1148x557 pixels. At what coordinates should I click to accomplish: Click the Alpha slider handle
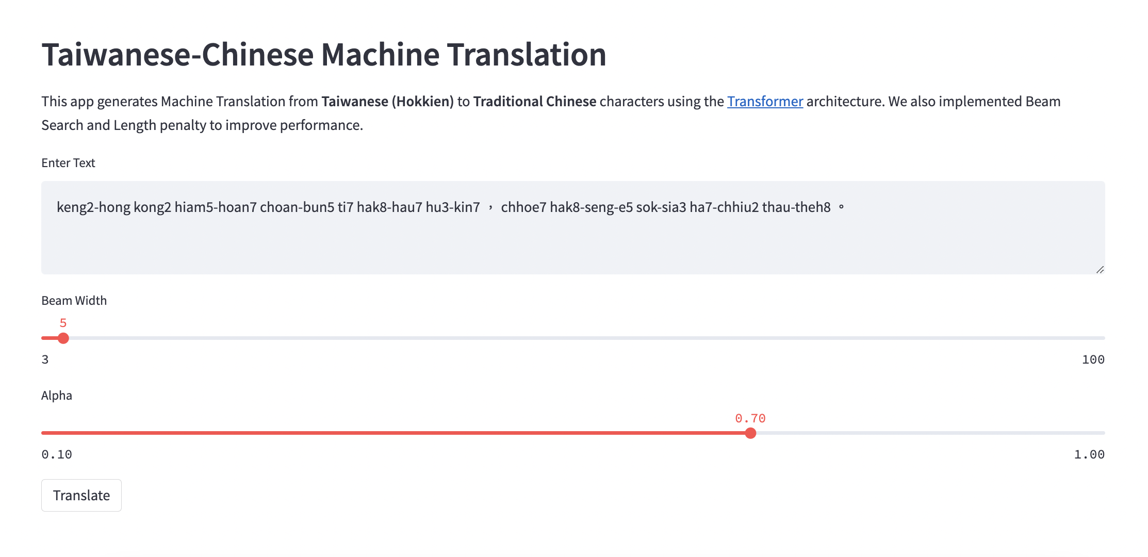coord(751,434)
